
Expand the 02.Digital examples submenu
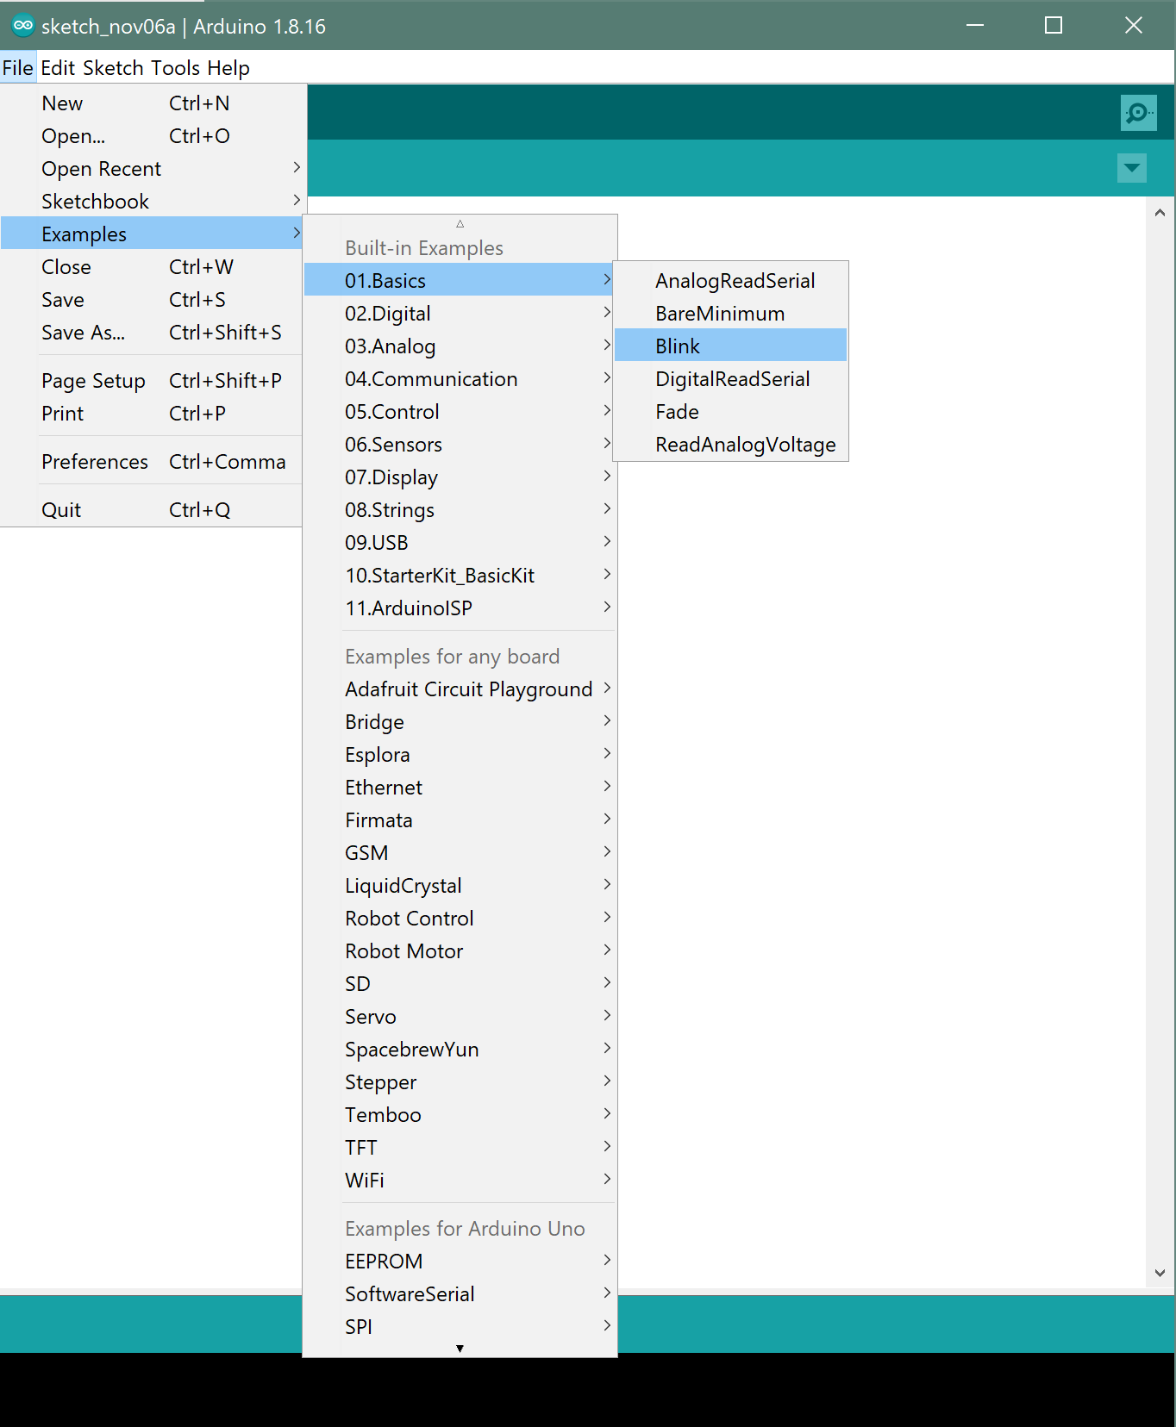[x=460, y=314]
